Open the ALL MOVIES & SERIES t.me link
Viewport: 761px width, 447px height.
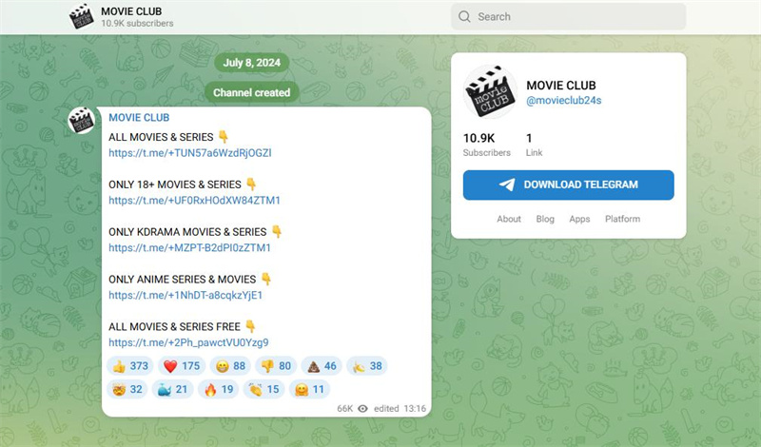[x=189, y=153]
